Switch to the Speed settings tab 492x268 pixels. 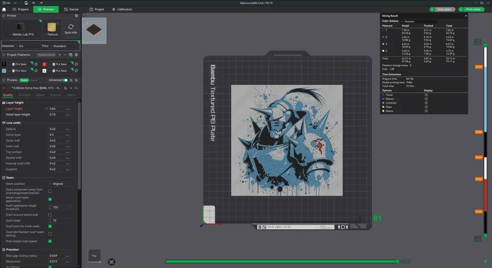tap(40, 95)
